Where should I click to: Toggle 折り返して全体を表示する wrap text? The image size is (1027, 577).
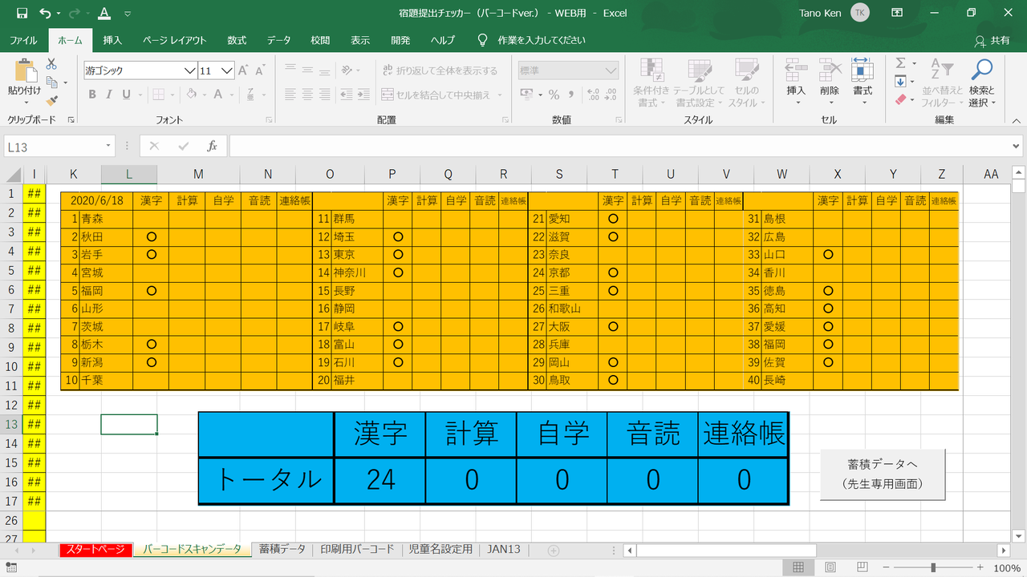point(440,71)
